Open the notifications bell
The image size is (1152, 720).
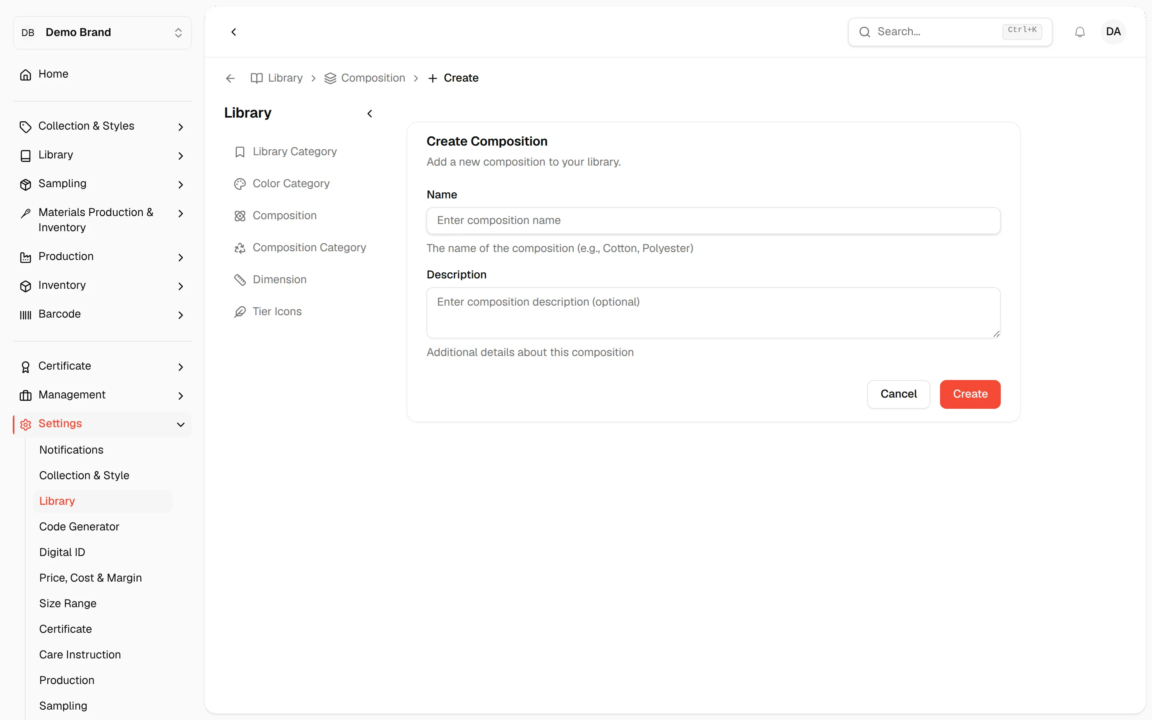[1080, 32]
